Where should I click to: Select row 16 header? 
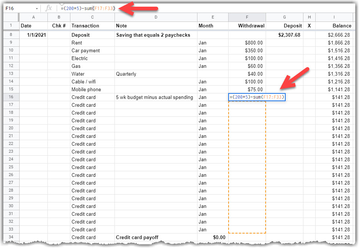point(10,97)
